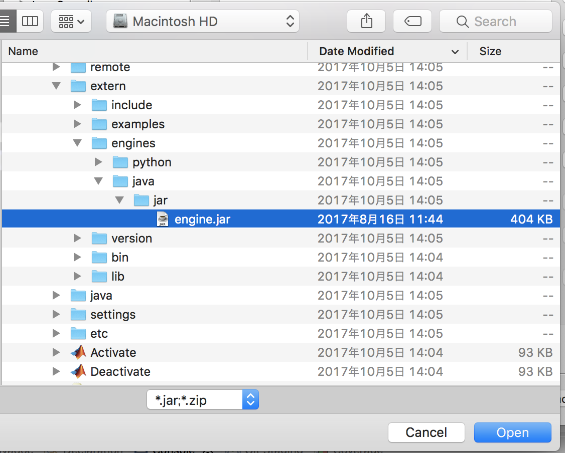Select the Activate row name
This screenshot has height=453, width=565.
click(113, 353)
